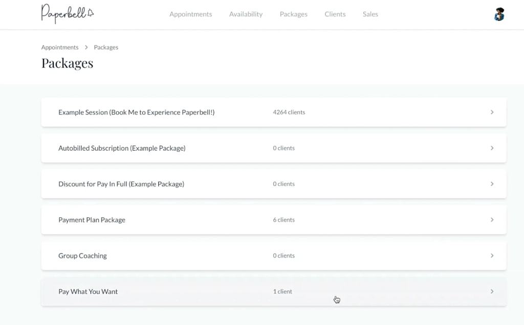Viewport: 524px width, 325px height.
Task: Select the Payment Plan Package title
Action: click(x=92, y=220)
